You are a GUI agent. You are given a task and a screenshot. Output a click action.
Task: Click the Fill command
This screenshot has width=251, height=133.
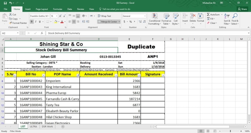210,19
